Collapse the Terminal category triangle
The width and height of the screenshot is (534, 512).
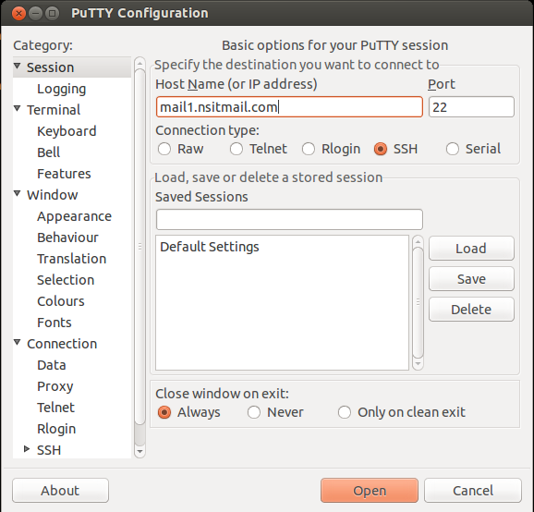[18, 109]
